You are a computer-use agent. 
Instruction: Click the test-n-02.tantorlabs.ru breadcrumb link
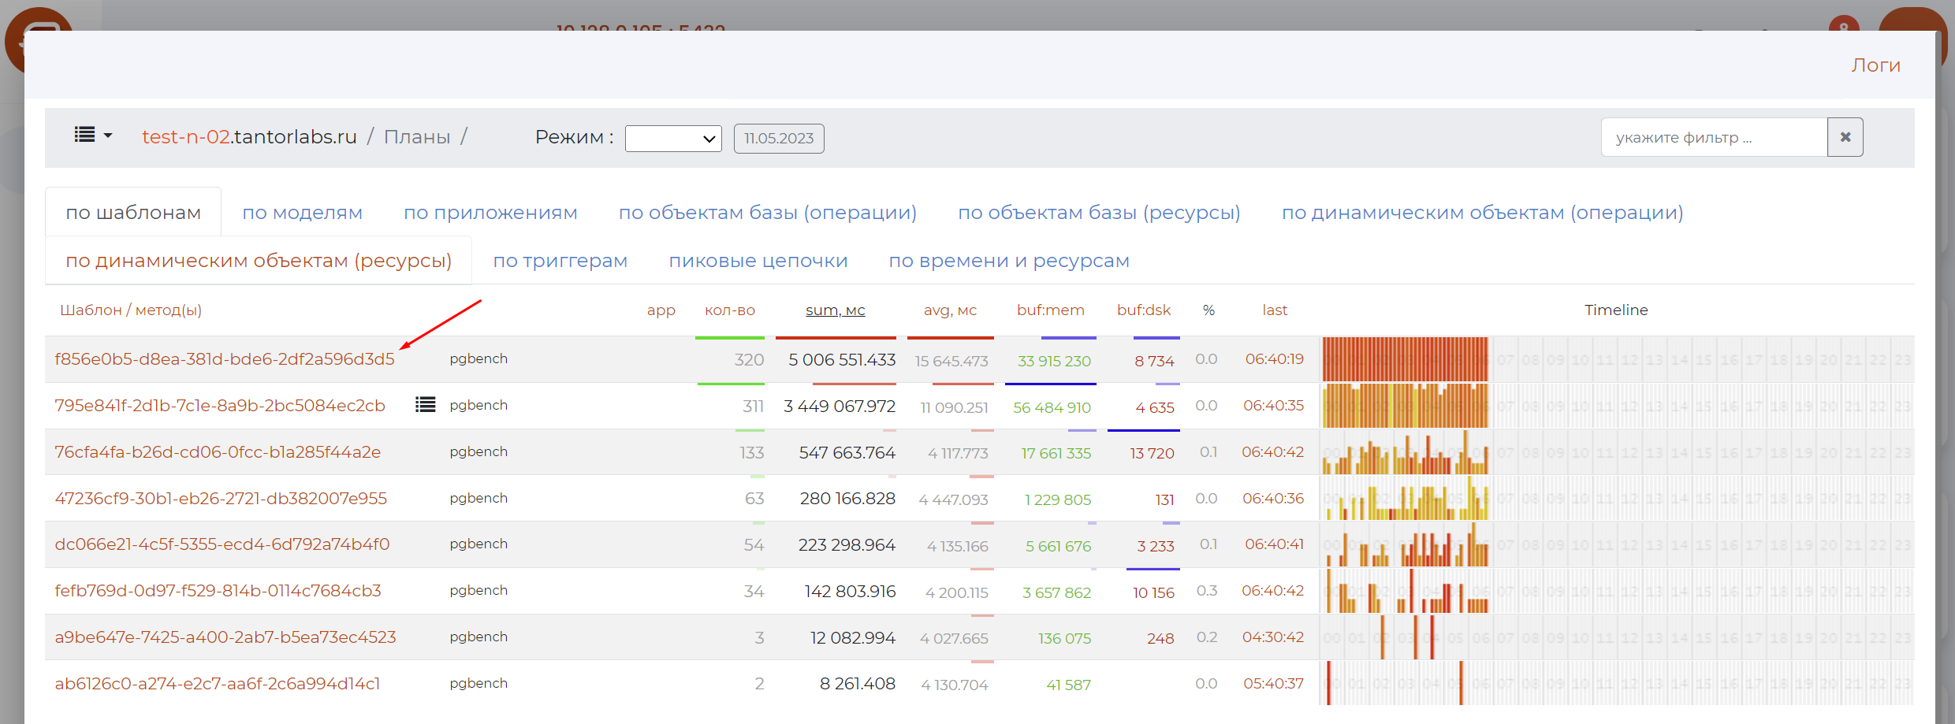pos(249,137)
